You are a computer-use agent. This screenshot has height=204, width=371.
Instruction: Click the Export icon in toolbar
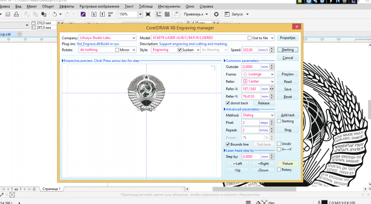pyautogui.click(x=103, y=14)
